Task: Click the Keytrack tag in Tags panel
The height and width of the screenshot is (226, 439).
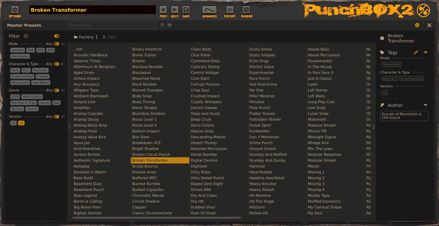Action: [x=390, y=79]
